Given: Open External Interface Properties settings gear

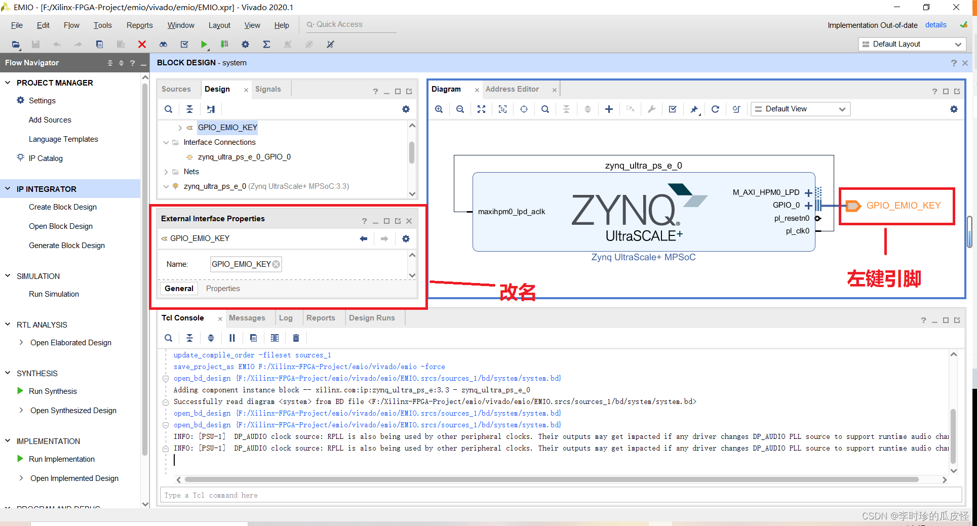Looking at the screenshot, I should pos(406,238).
